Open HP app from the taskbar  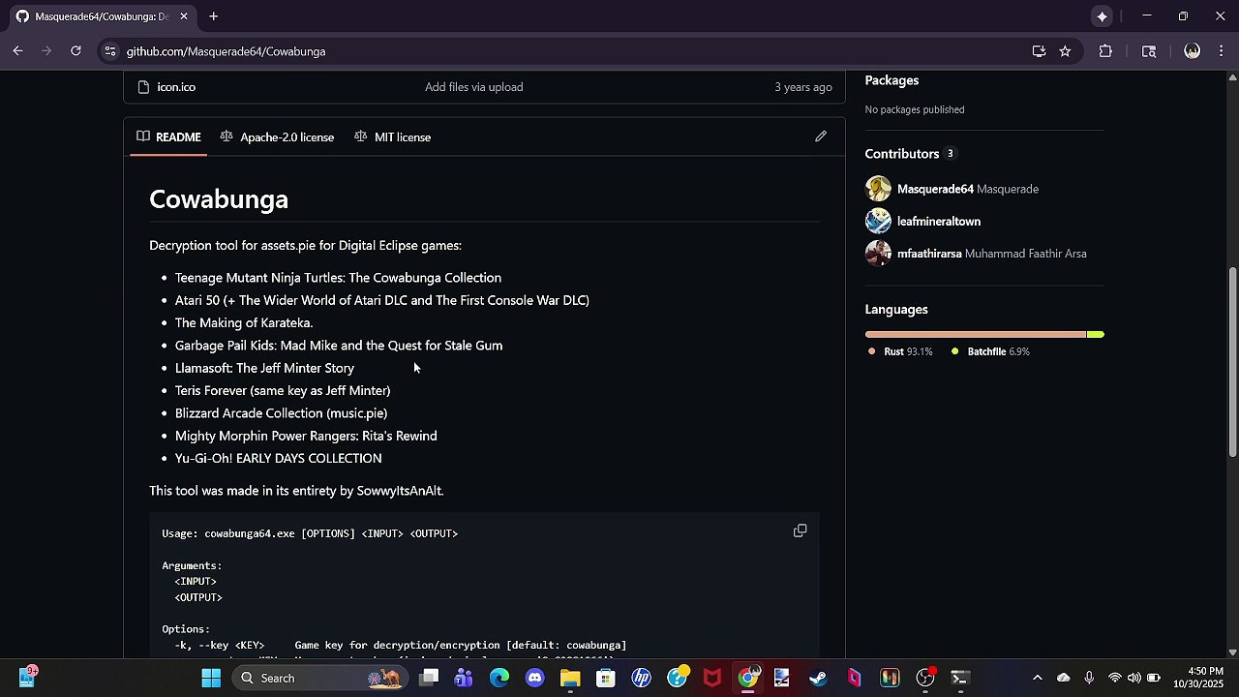tap(641, 678)
